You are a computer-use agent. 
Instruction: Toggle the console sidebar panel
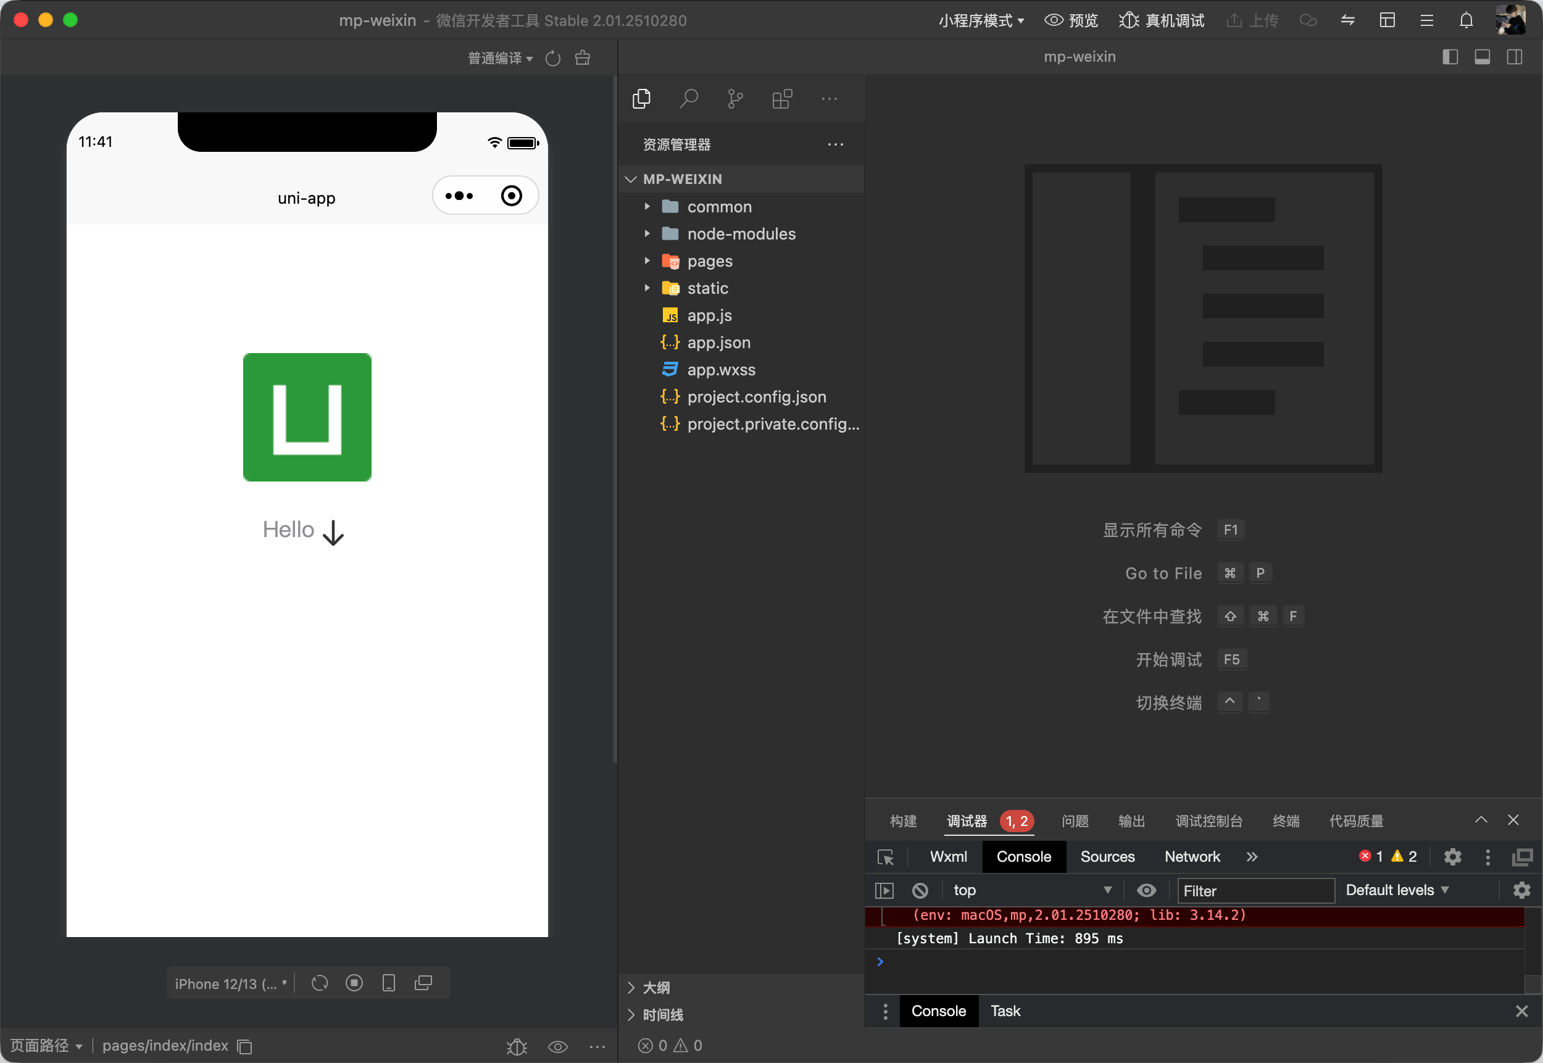coord(884,891)
